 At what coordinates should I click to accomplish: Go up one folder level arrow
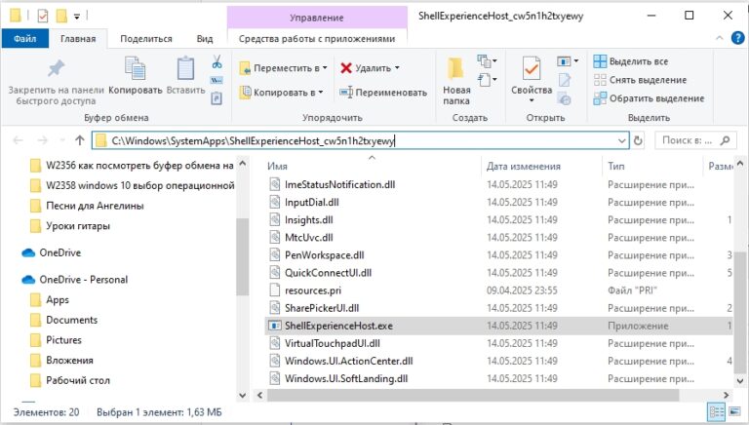79,140
